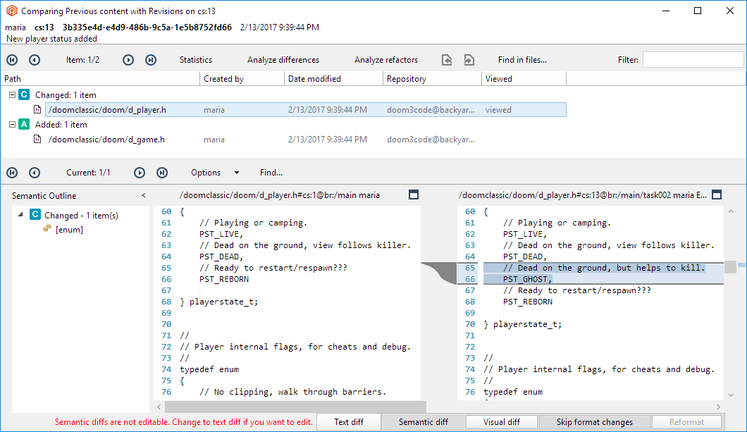Toggle Skip format changes

tap(595, 422)
